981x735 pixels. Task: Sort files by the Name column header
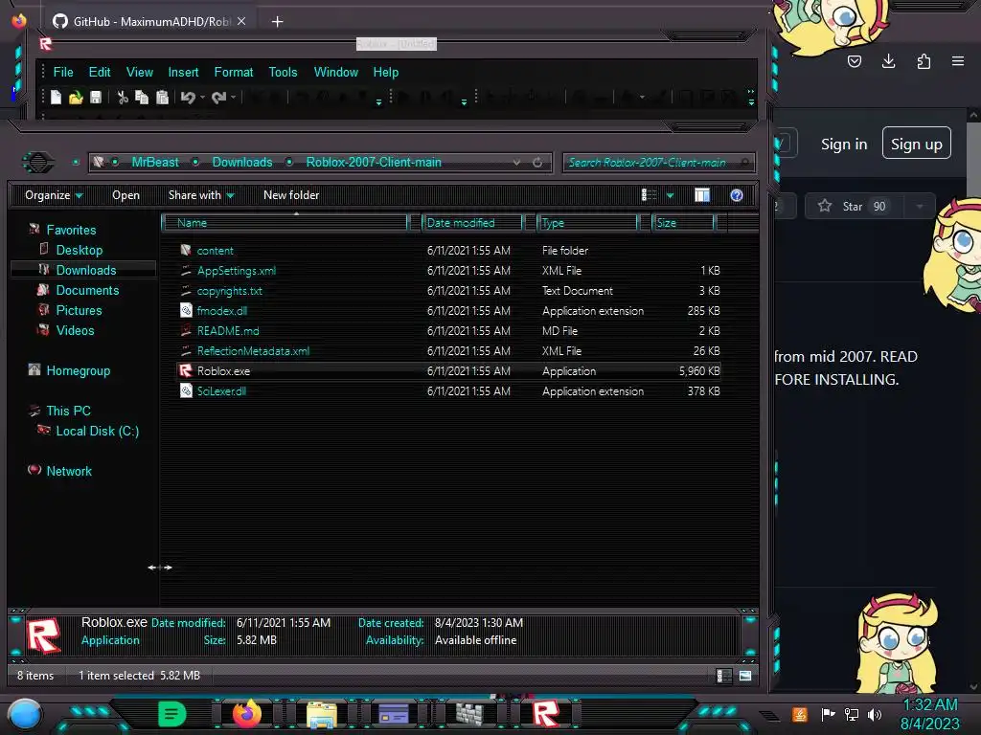tap(285, 223)
